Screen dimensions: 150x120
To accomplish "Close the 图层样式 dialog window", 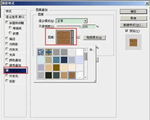I will point(147,3).
